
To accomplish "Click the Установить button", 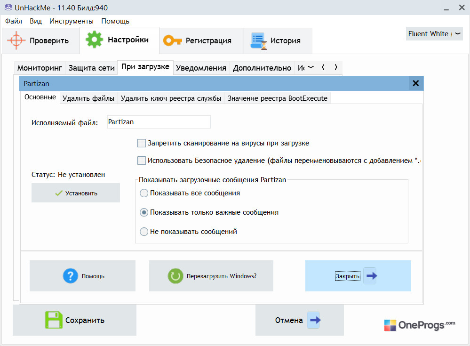I will (76, 193).
